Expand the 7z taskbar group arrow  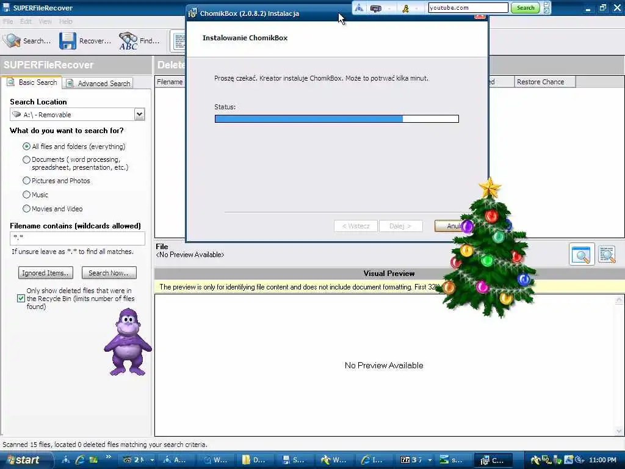click(x=430, y=460)
